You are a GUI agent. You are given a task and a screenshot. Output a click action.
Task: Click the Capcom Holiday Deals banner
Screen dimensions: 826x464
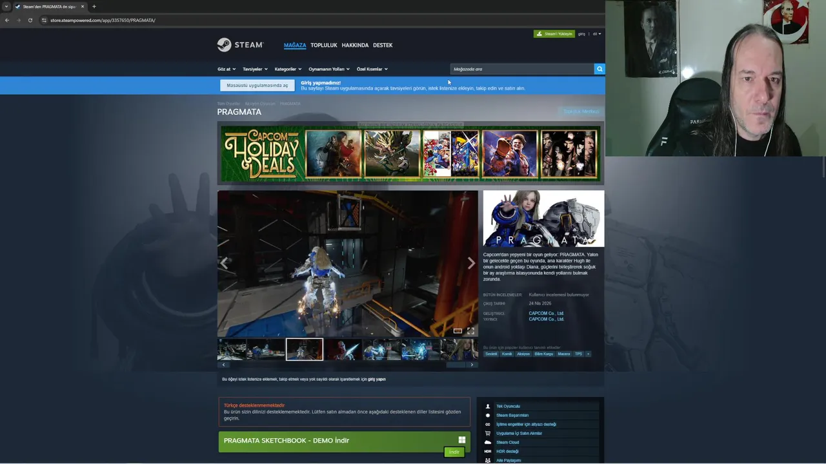[x=410, y=154]
